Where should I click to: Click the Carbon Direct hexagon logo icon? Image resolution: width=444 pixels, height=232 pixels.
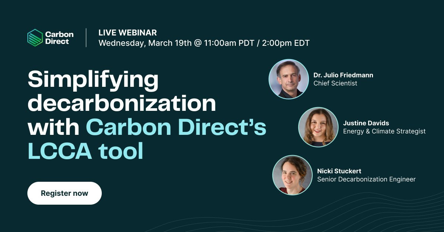(x=35, y=38)
